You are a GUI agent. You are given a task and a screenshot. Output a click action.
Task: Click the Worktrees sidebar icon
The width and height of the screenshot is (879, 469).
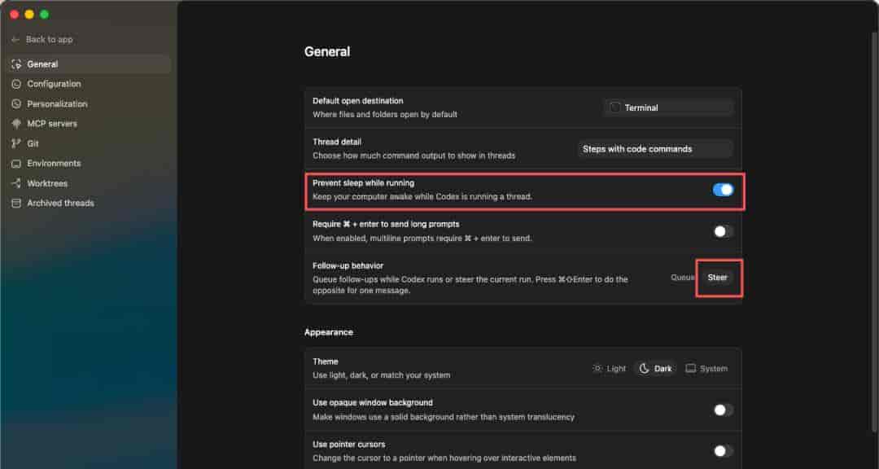(16, 183)
